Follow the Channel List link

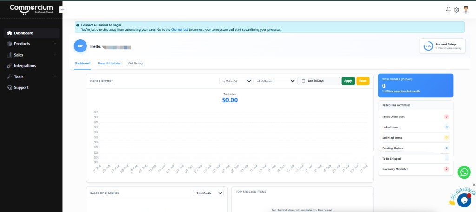[x=179, y=30]
